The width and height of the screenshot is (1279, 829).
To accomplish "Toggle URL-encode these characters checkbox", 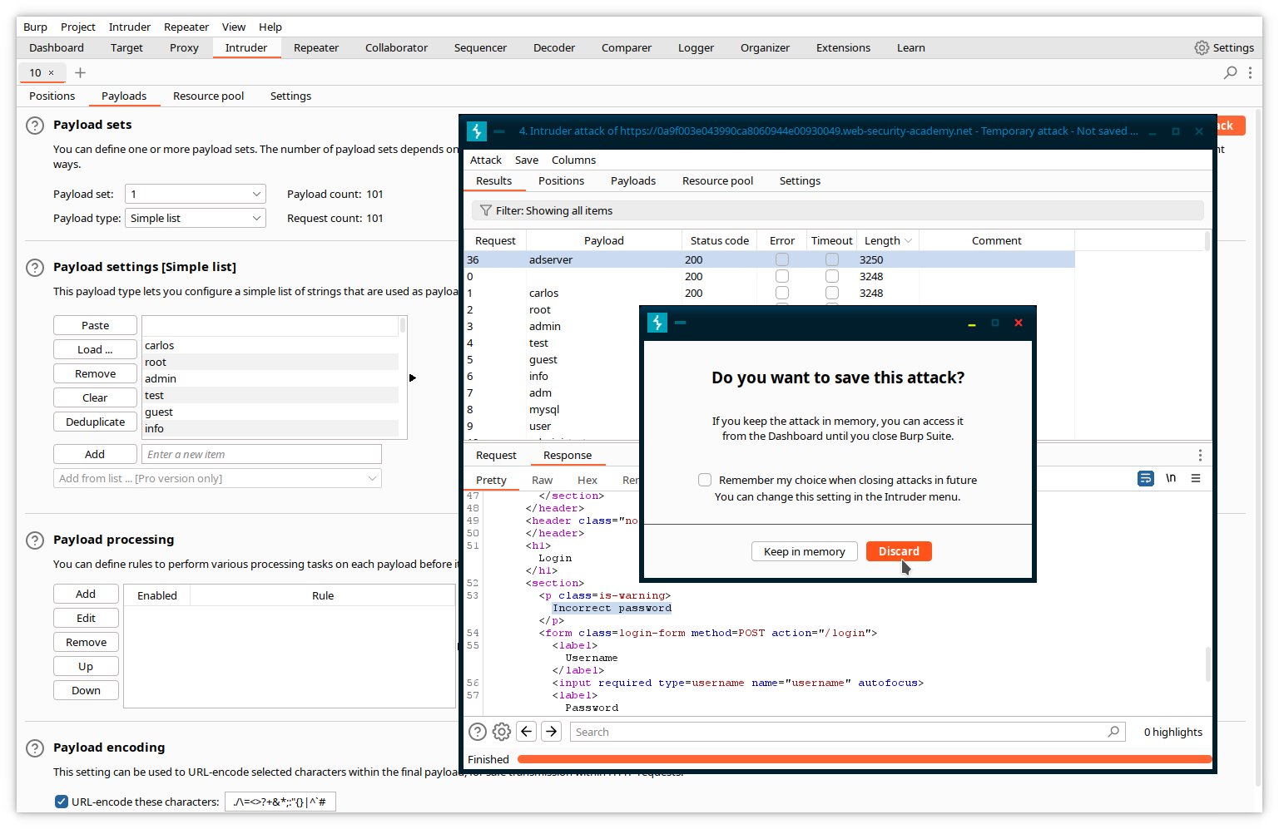I will 62,802.
